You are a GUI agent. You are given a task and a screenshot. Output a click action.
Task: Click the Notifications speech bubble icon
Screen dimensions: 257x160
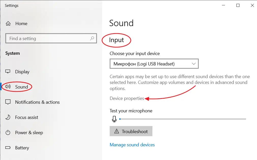[x=8, y=102]
